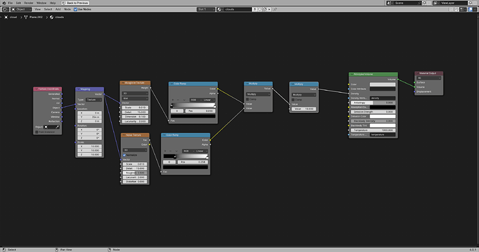Open Material Output target All dropdown

[x=429, y=78]
